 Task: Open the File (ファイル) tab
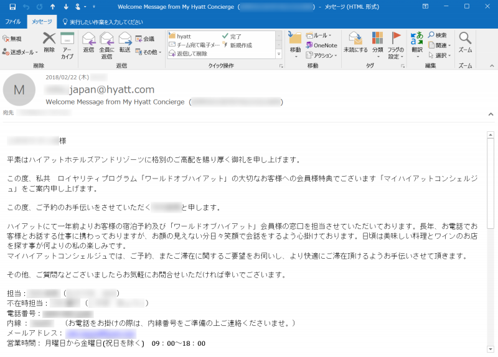coord(12,21)
